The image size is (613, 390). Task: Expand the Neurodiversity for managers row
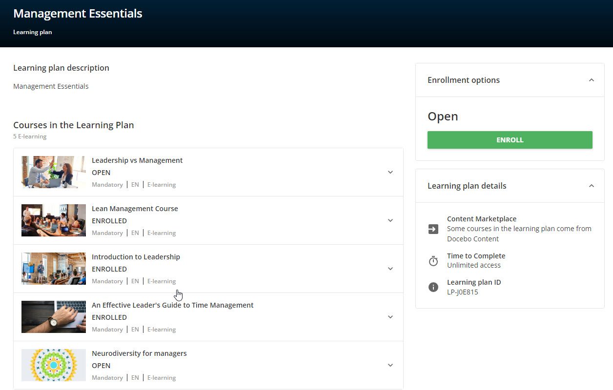[390, 365]
